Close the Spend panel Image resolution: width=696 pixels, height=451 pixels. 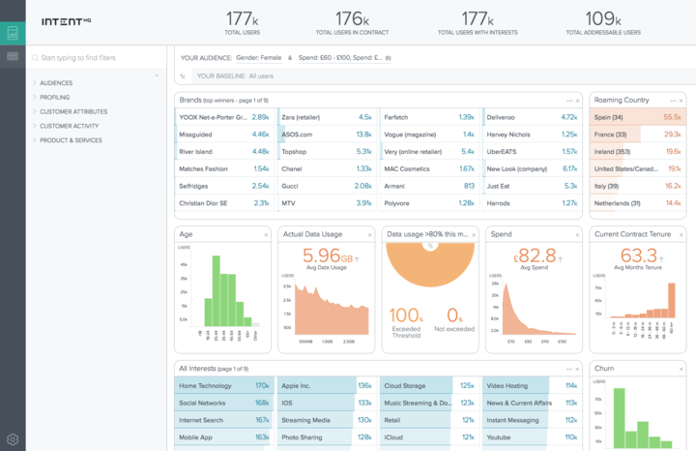[577, 235]
